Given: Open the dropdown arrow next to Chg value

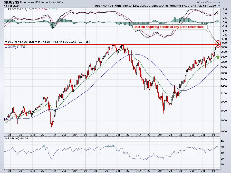Looking at the screenshot, I should [x=219, y=6].
